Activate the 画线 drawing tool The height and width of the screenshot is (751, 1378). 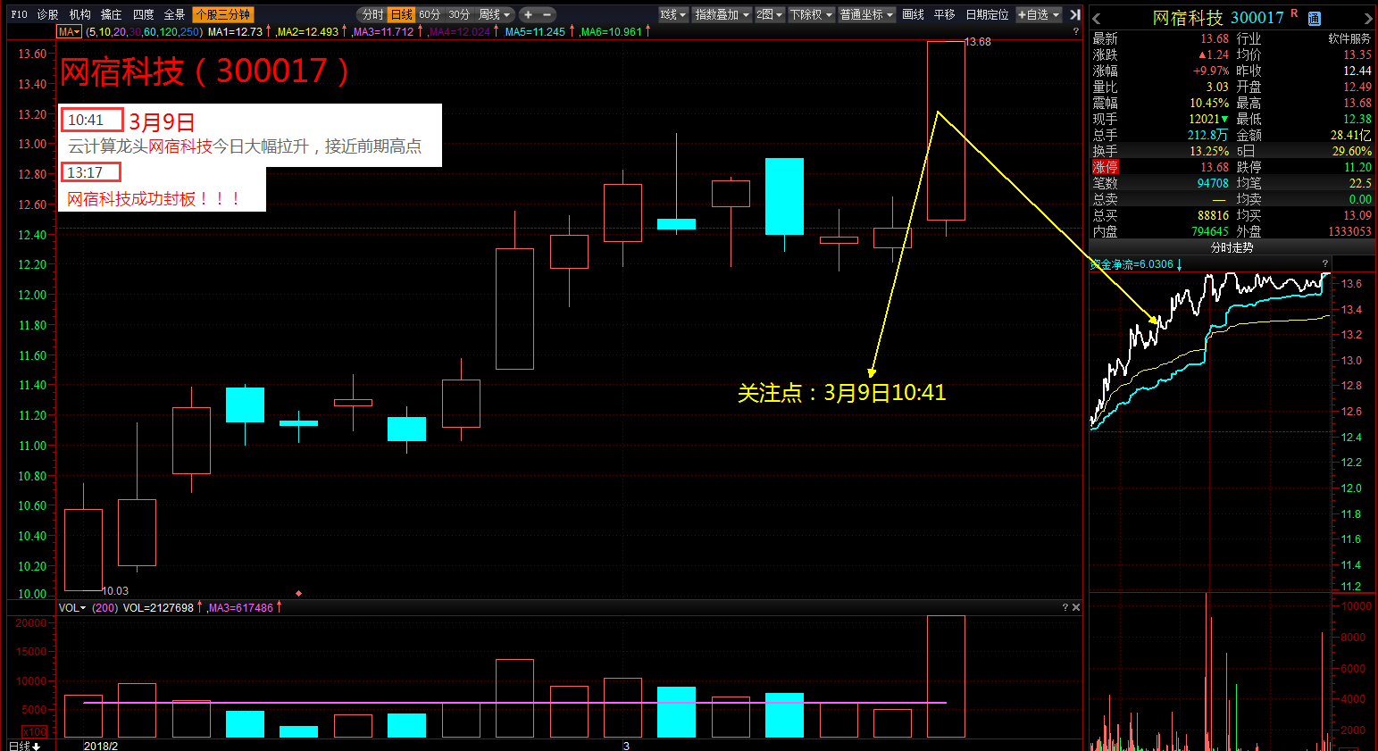913,14
